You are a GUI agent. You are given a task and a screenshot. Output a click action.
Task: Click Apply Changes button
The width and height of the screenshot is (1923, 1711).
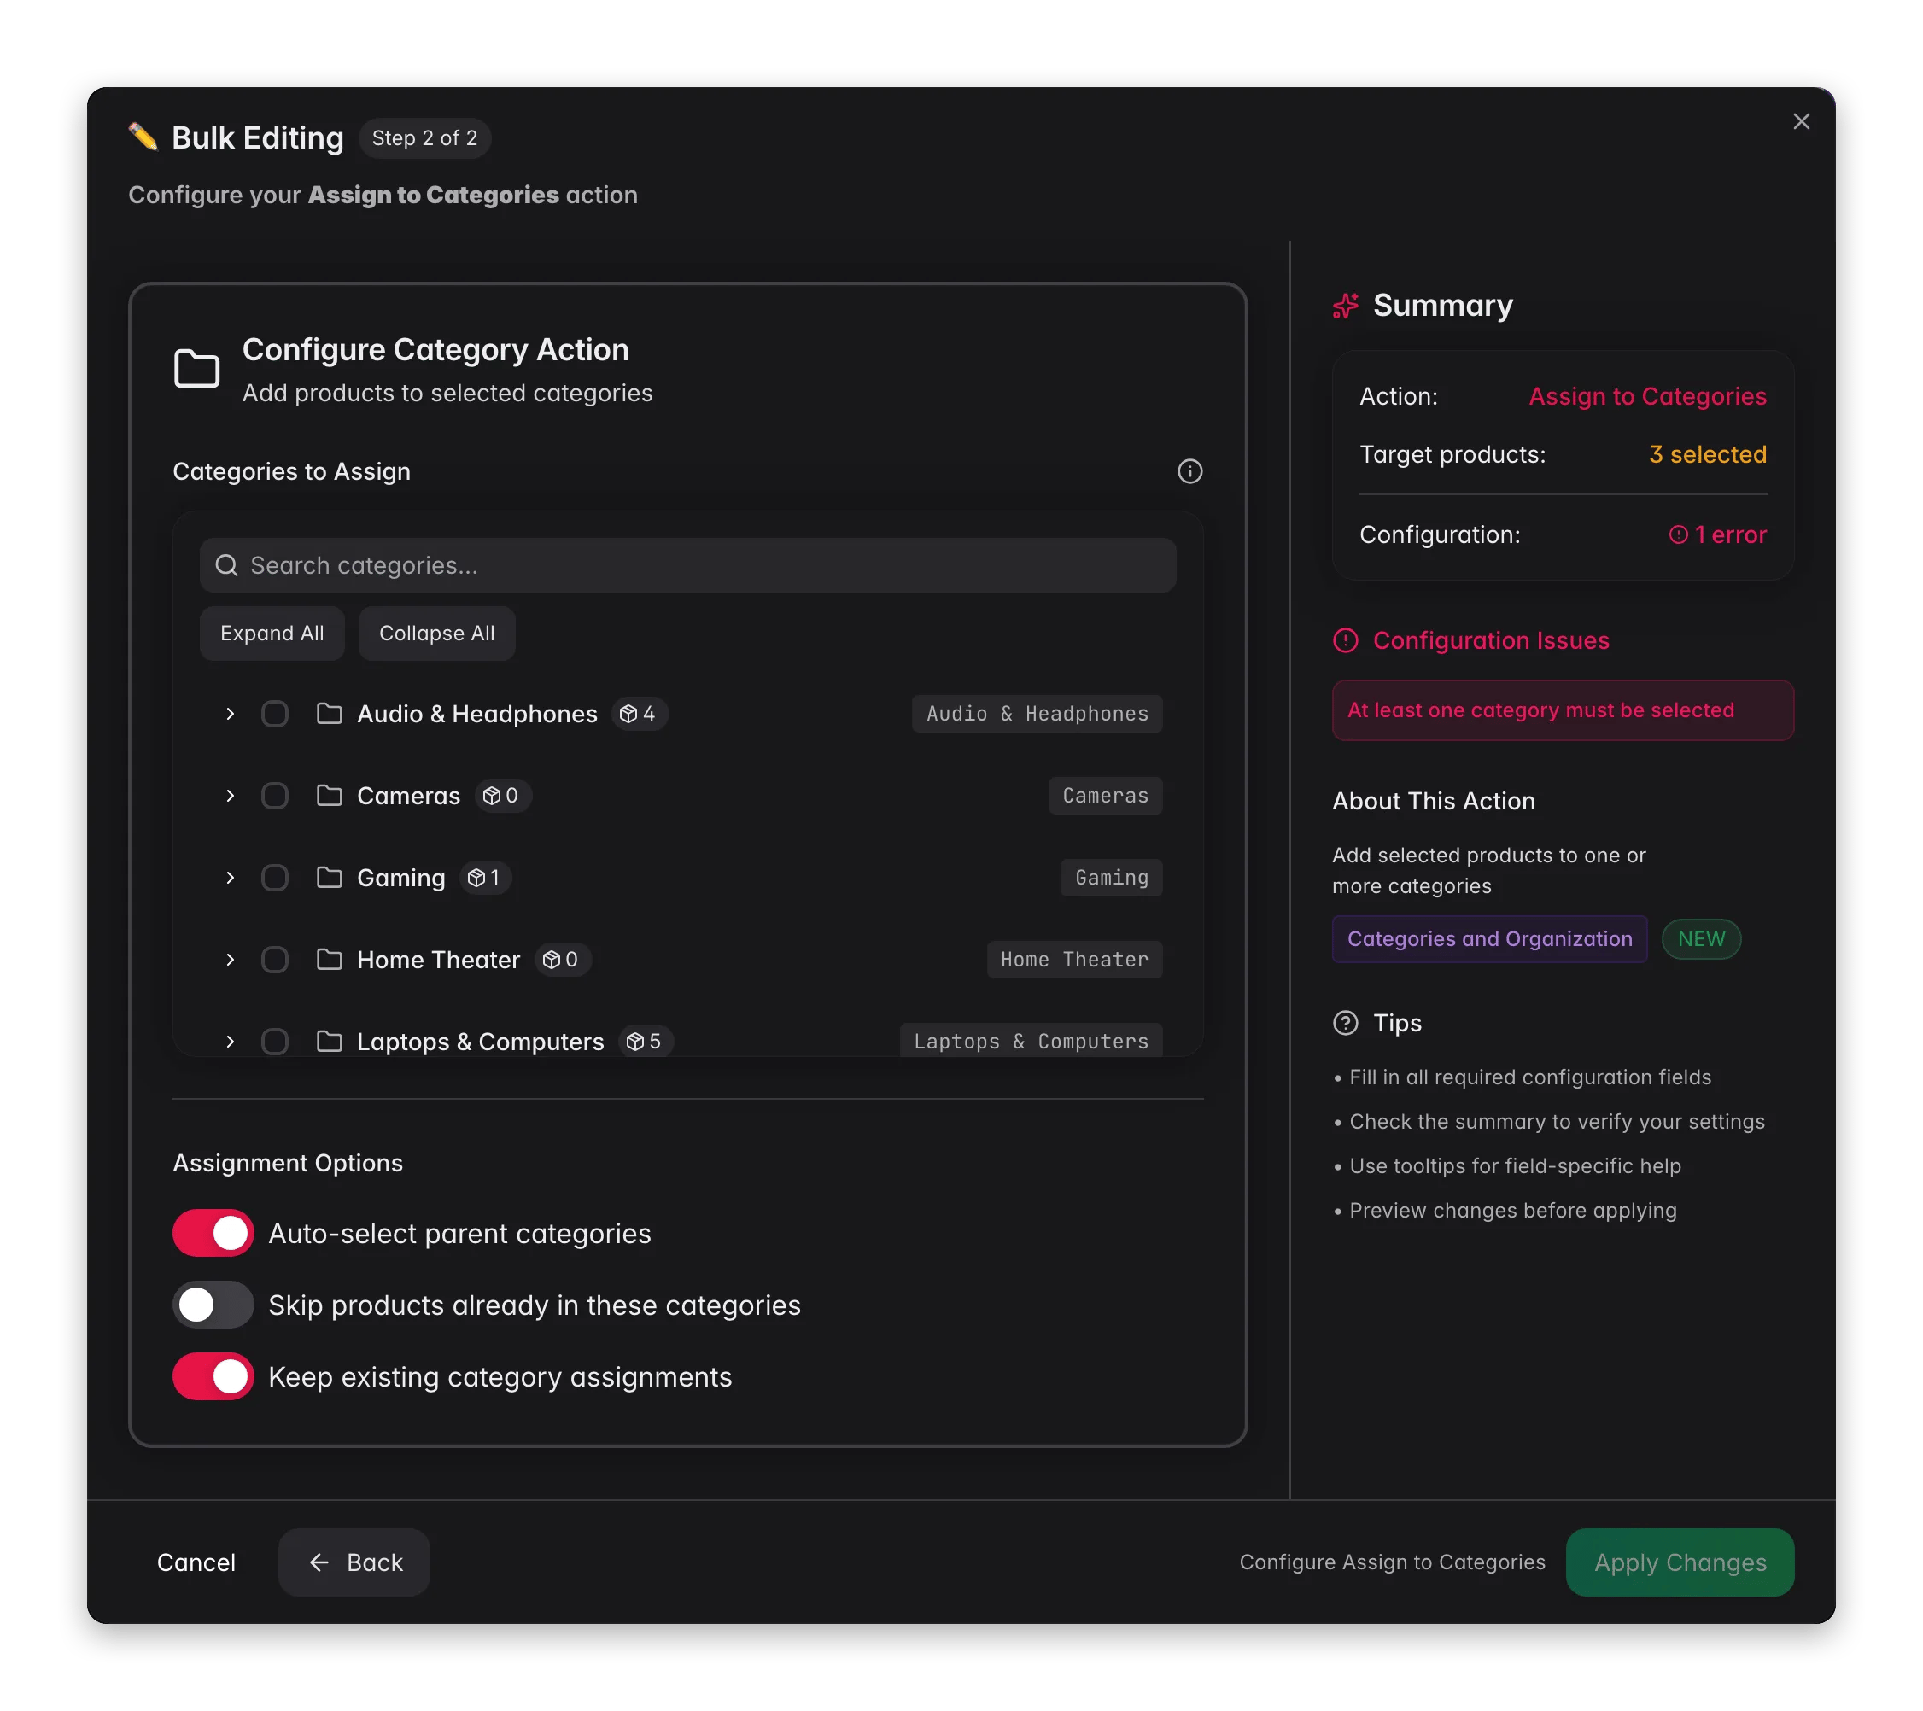1680,1562
